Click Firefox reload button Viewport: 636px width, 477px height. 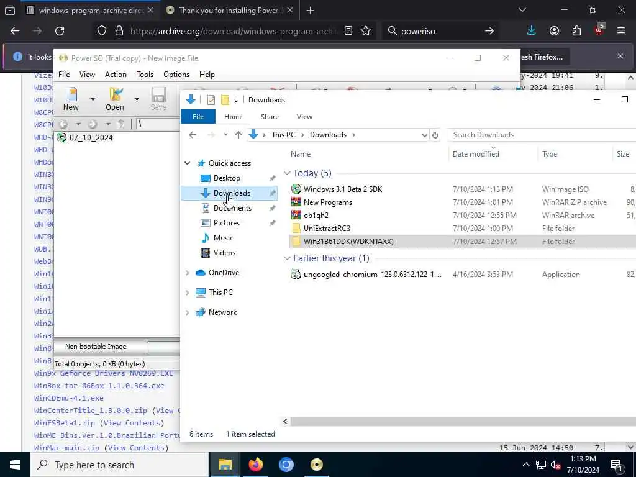click(60, 31)
